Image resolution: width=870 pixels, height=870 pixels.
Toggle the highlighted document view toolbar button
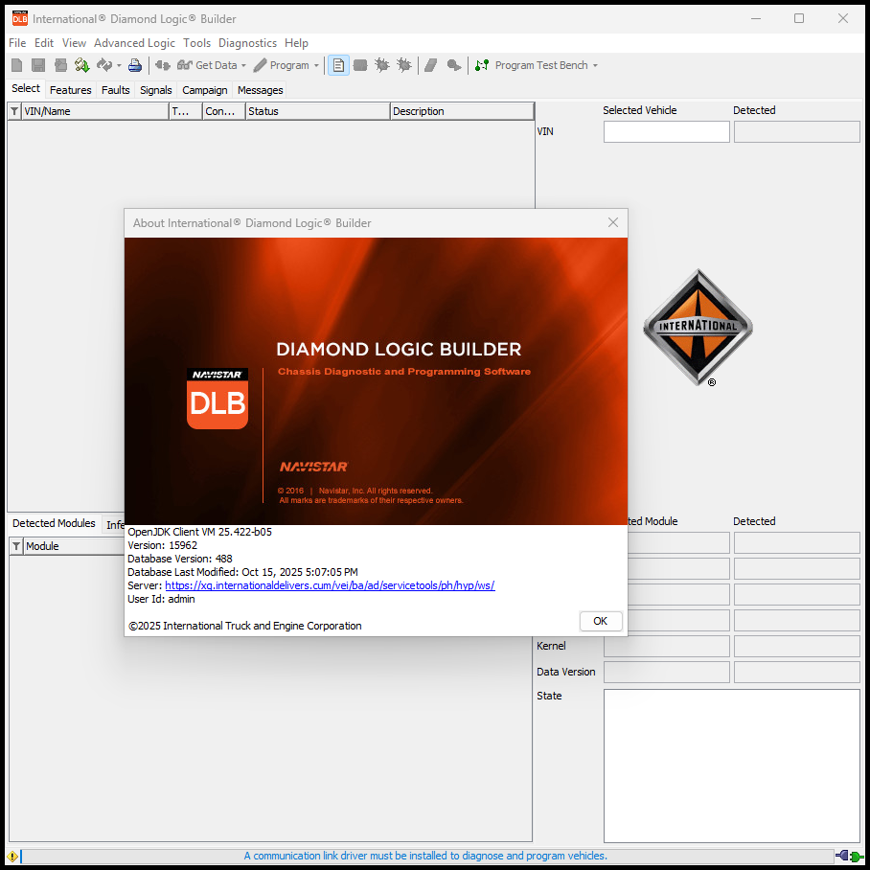click(x=338, y=65)
